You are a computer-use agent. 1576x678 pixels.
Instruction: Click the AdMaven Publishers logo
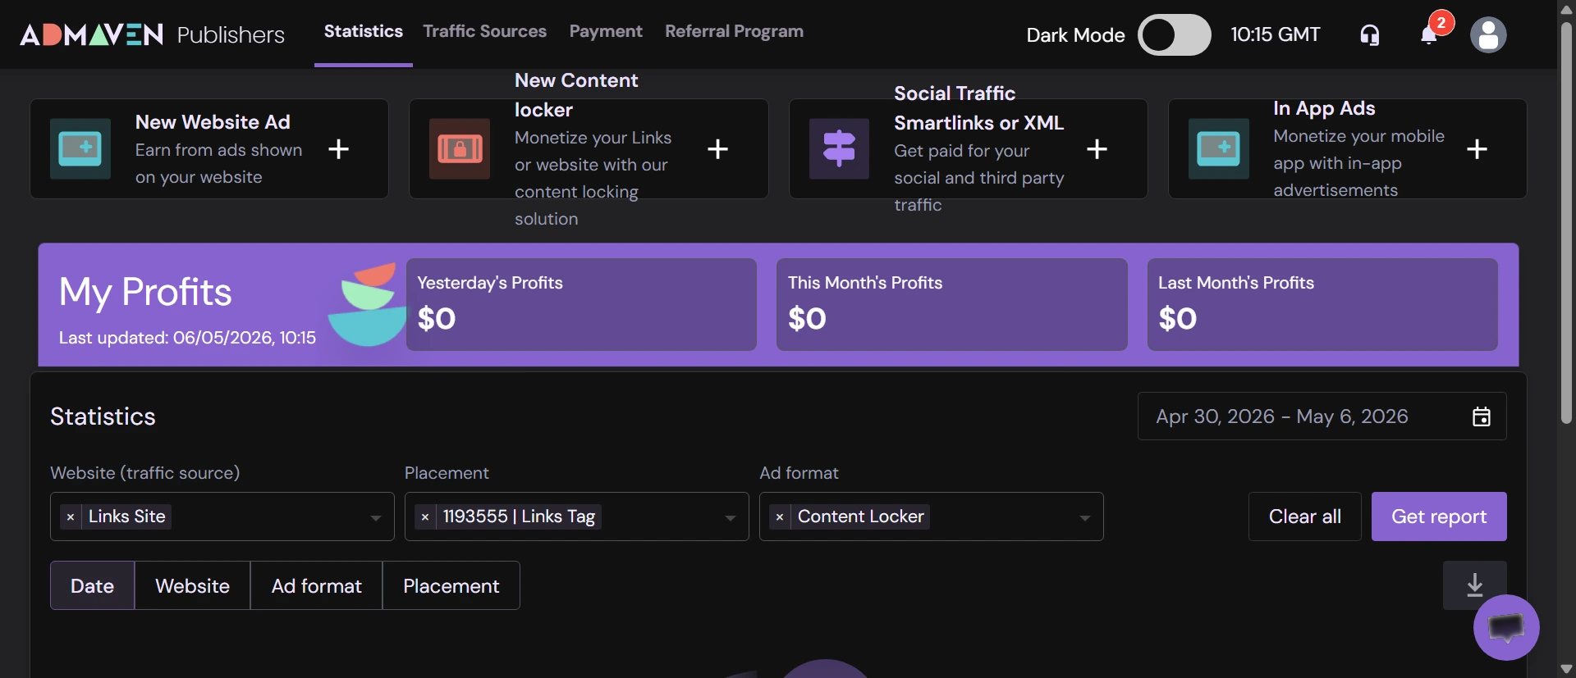click(152, 34)
